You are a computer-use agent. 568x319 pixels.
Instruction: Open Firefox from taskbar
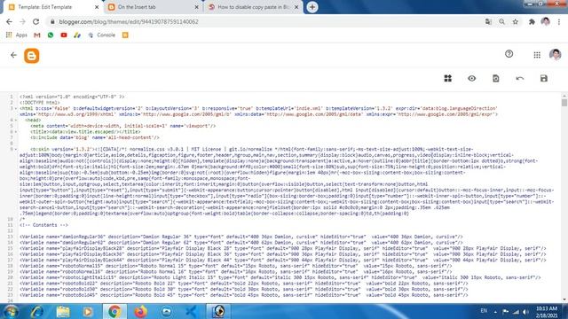[140, 311]
